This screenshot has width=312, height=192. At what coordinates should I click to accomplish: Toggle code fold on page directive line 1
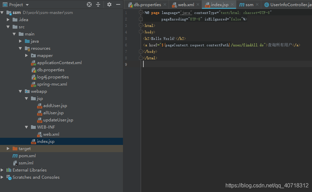click(141, 13)
